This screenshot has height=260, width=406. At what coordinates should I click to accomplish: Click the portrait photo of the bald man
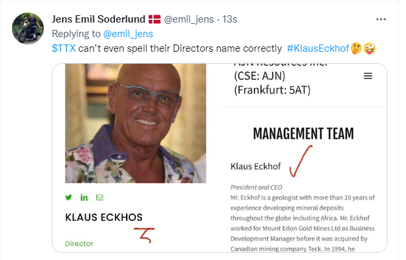136,123
